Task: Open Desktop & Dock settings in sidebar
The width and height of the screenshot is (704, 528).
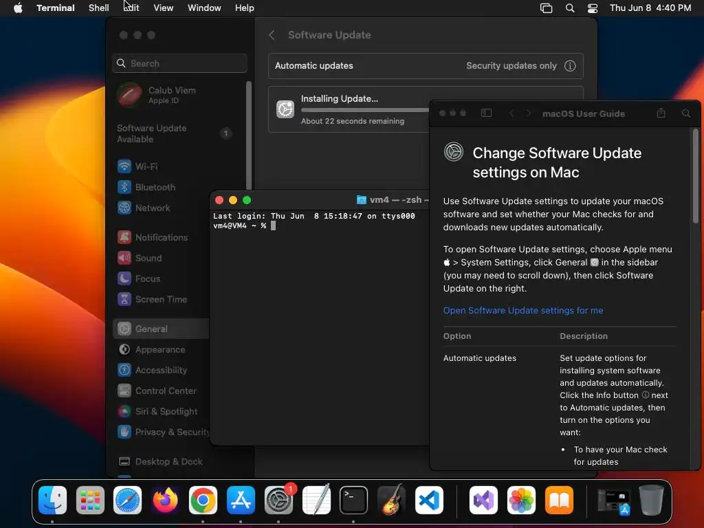Action: coord(160,461)
